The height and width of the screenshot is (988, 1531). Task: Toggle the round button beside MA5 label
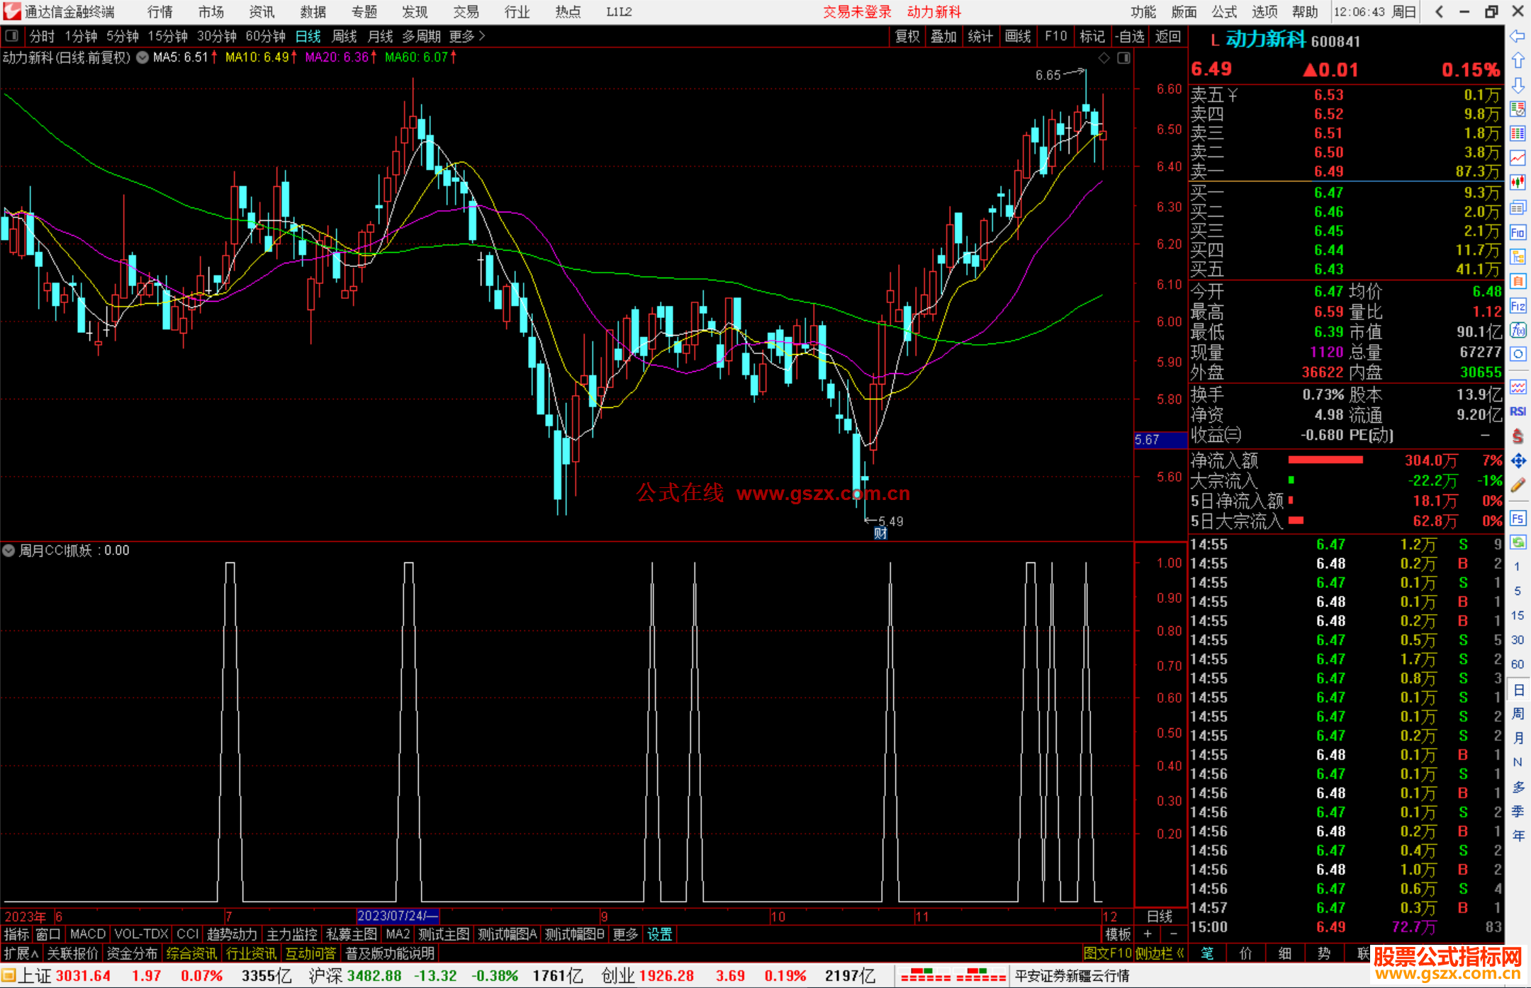click(x=142, y=57)
